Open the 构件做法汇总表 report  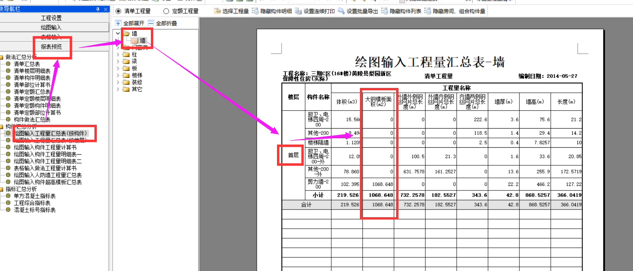pyautogui.click(x=32, y=120)
